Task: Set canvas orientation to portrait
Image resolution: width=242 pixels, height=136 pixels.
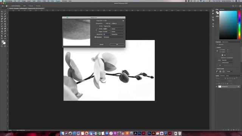Action: (x=222, y=55)
